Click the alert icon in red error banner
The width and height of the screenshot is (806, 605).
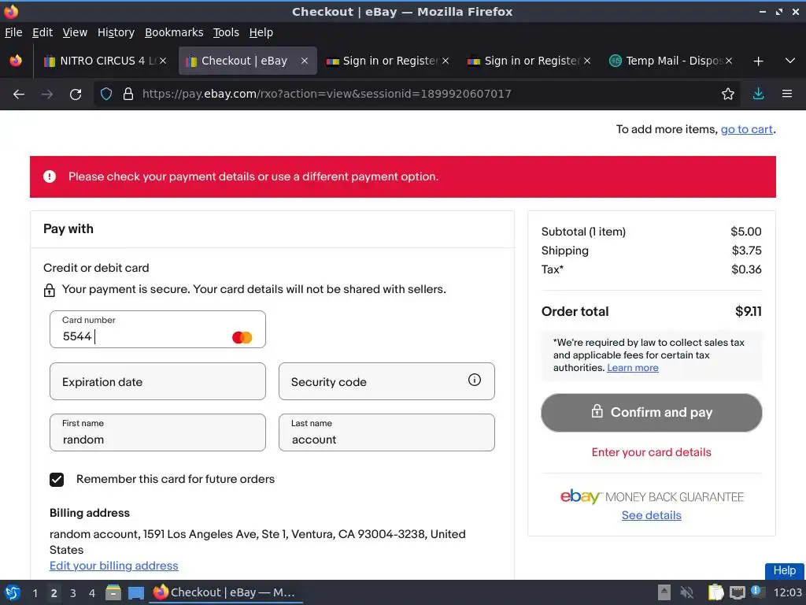50,176
